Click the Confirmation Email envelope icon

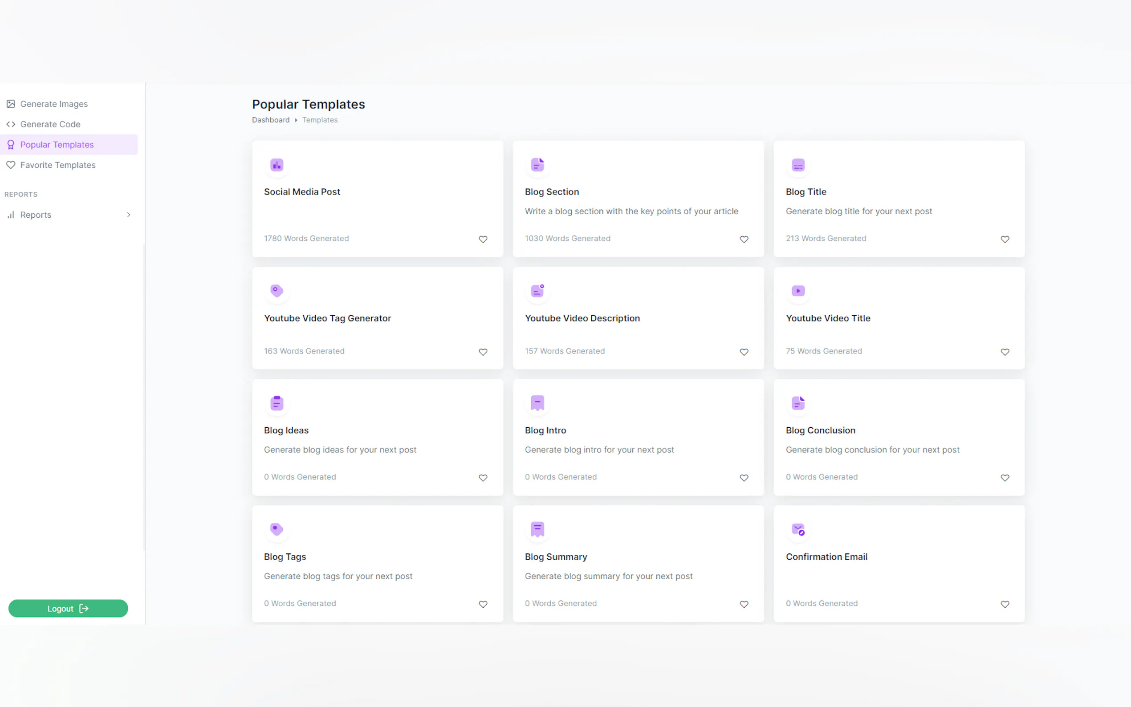797,529
